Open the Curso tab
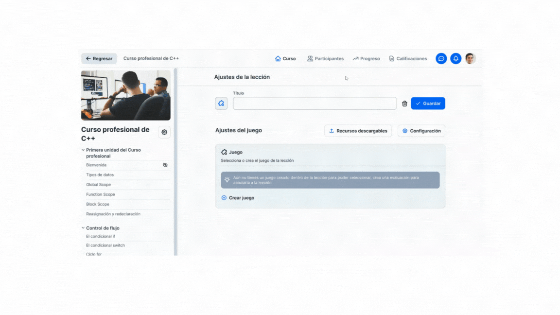Image resolution: width=560 pixels, height=315 pixels. pyautogui.click(x=285, y=58)
